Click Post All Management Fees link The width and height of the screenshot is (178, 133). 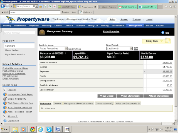click(15, 68)
